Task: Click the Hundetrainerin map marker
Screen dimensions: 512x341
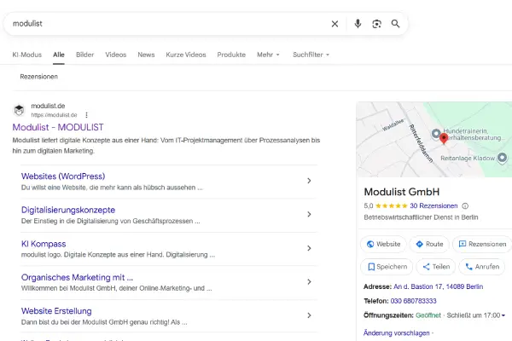Action: (435, 133)
